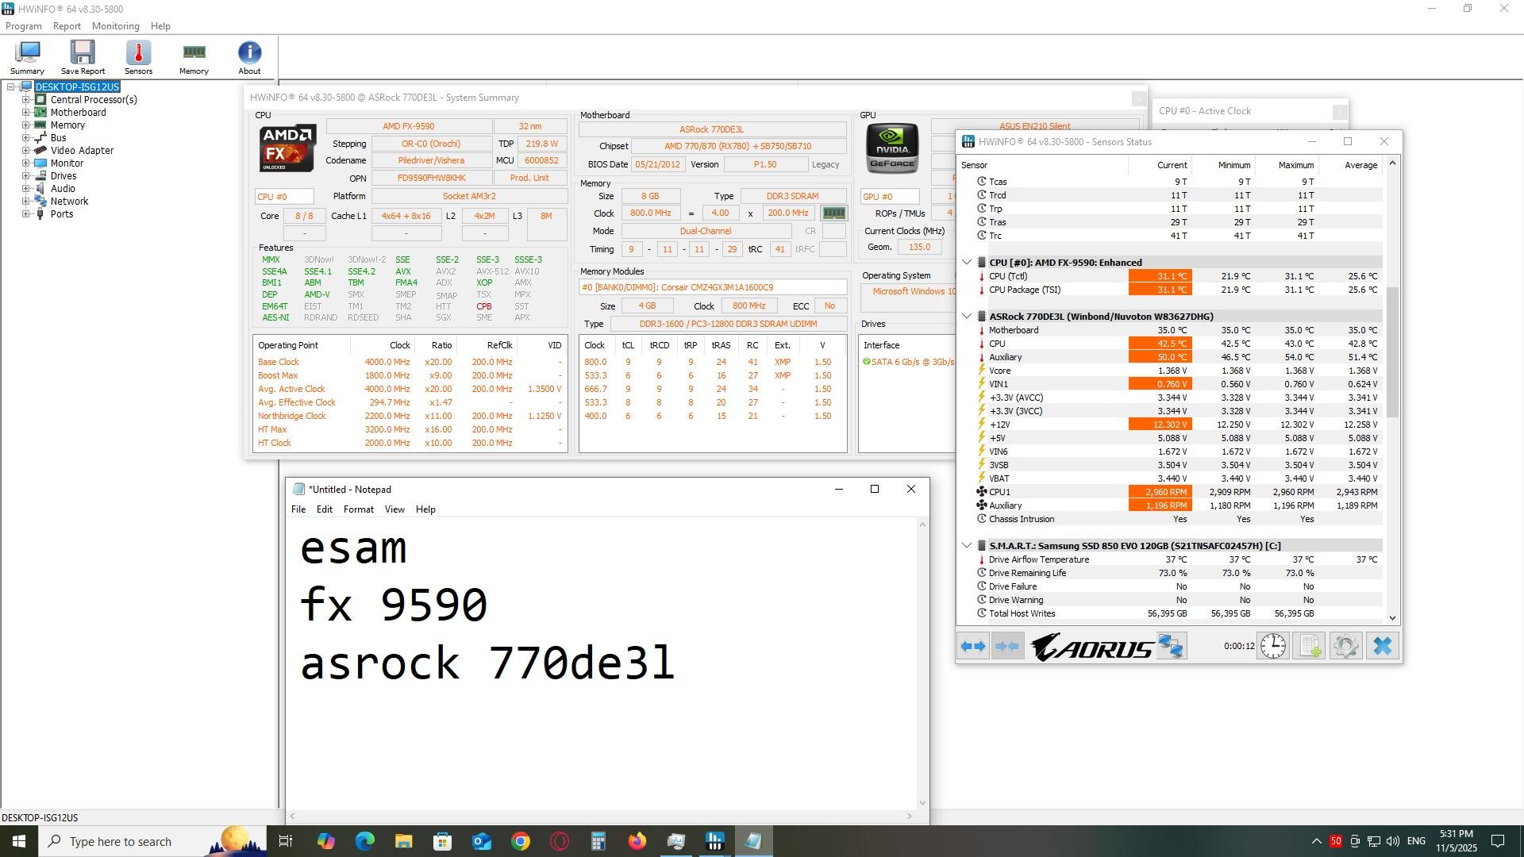This screenshot has height=857, width=1524.
Task: Reset sensor timer with clock icon
Action: pos(1273,647)
